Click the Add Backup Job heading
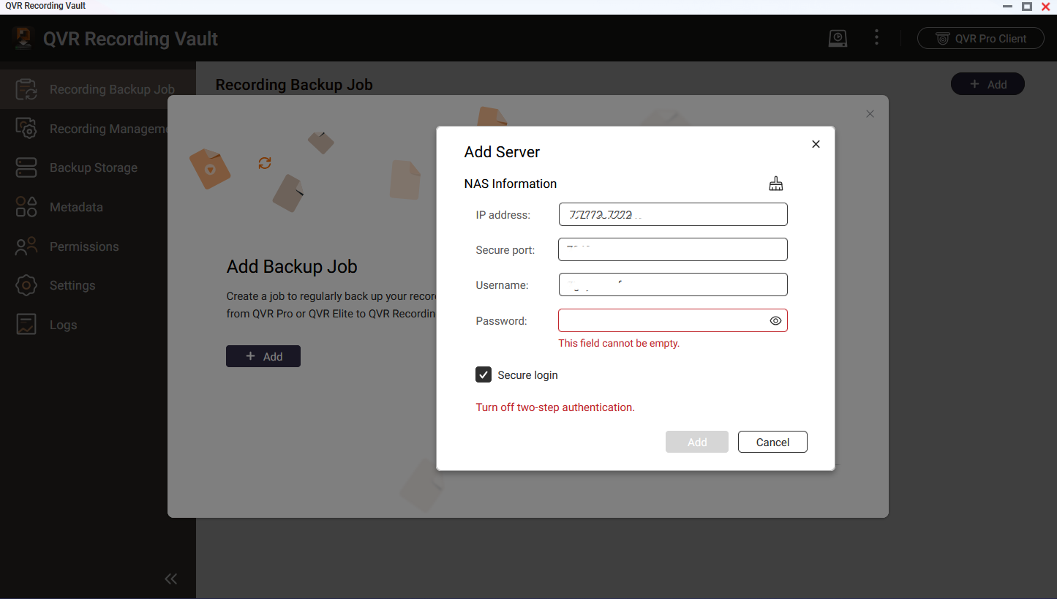 (292, 266)
